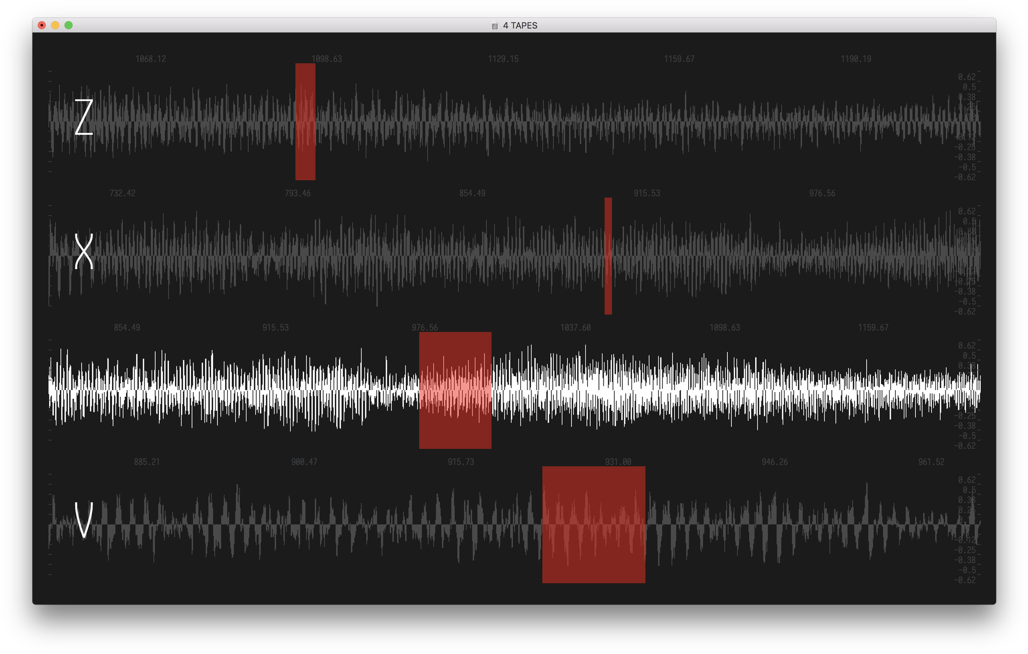The image size is (1028, 654).
Task: Click the 931.00 time marker above the V tape
Action: click(618, 461)
